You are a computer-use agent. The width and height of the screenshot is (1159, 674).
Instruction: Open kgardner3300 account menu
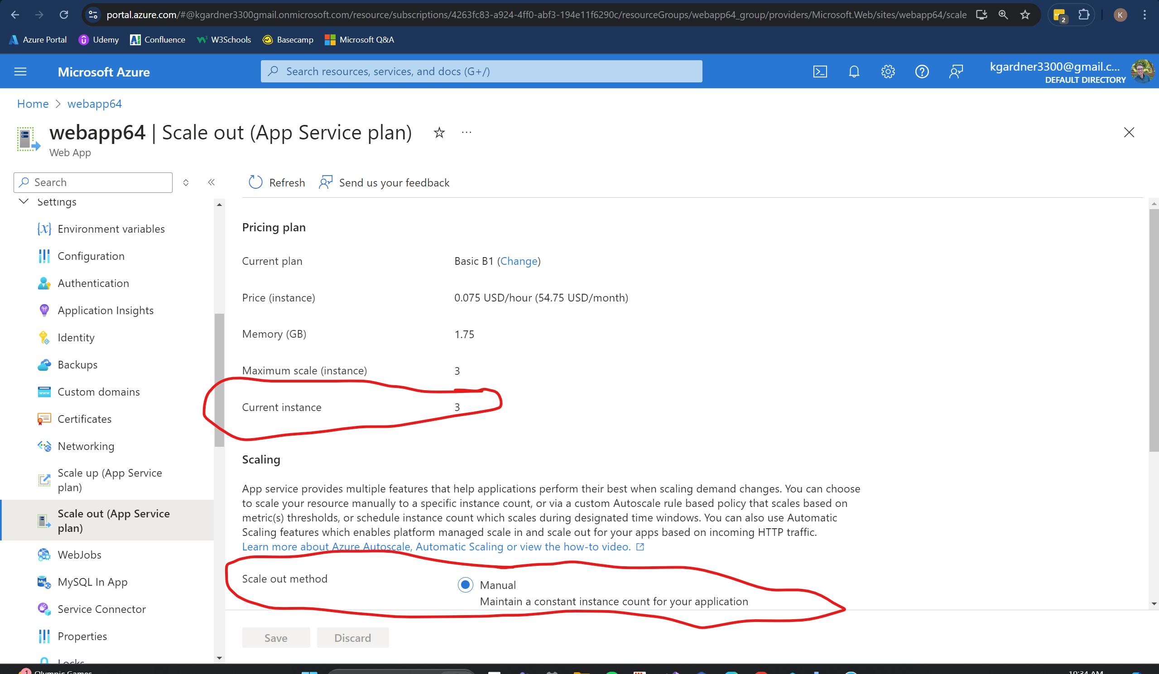tap(1058, 72)
